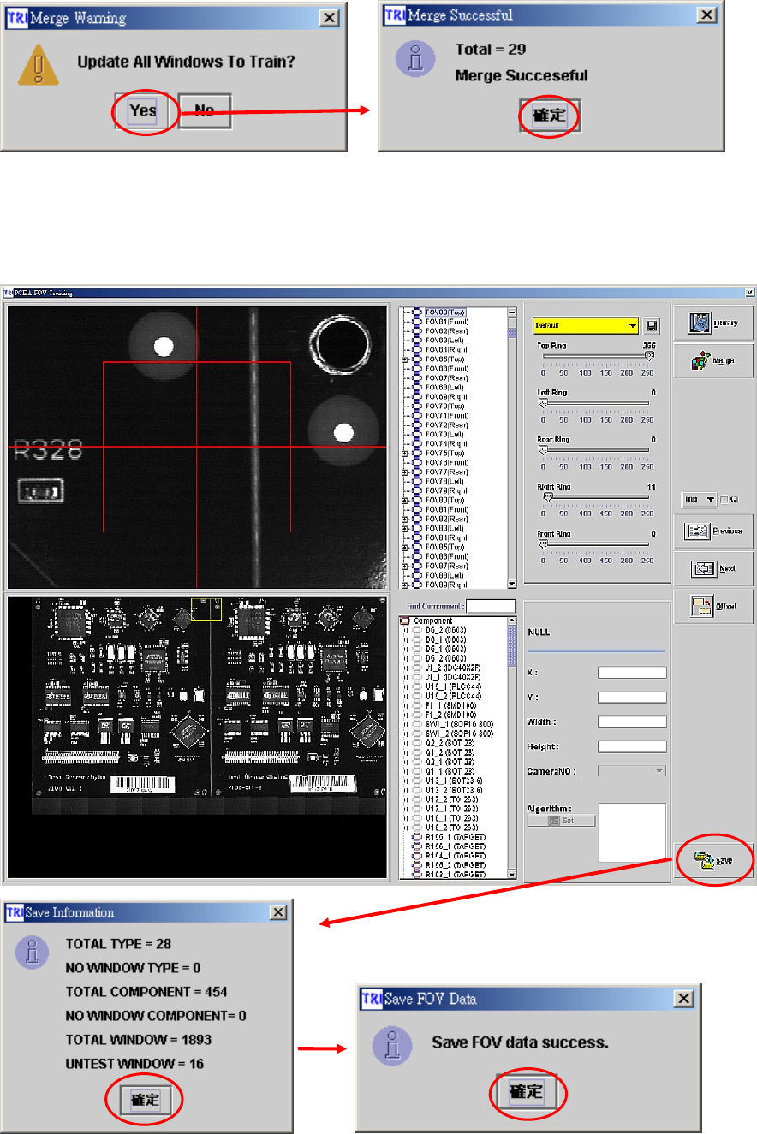
Task: Click the Height input field
Action: click(632, 747)
